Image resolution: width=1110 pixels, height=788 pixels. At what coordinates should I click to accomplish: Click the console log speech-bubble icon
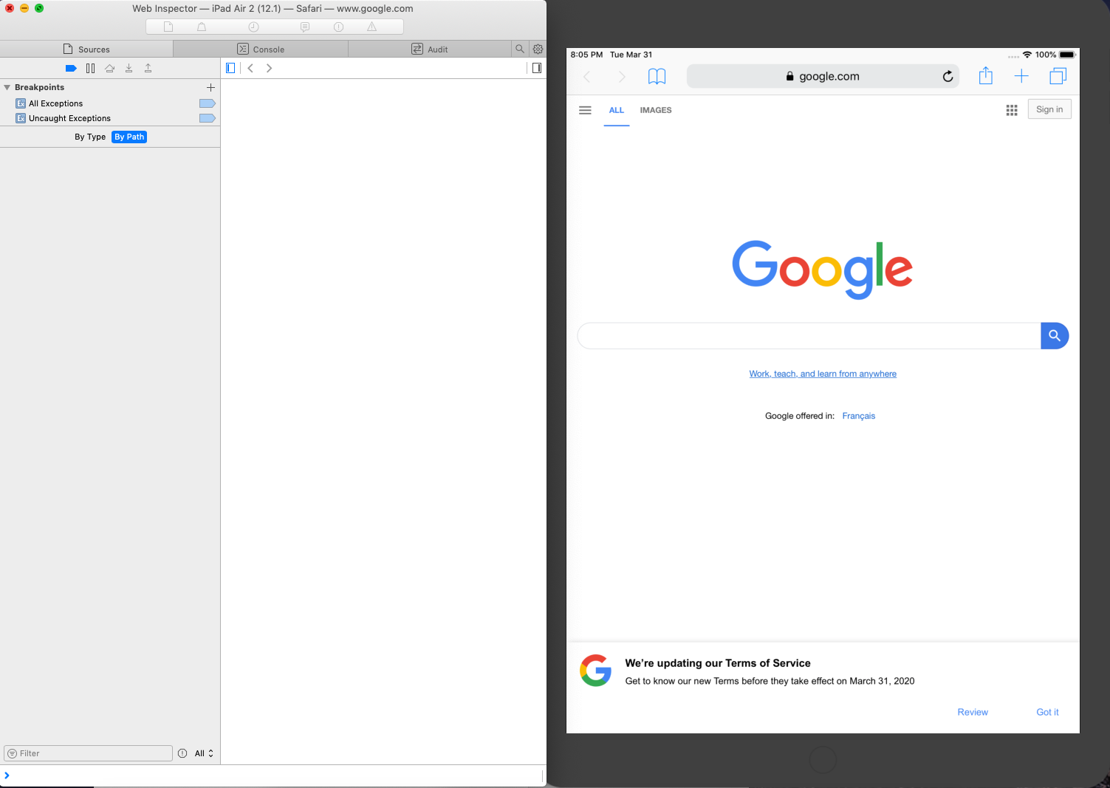tap(305, 27)
